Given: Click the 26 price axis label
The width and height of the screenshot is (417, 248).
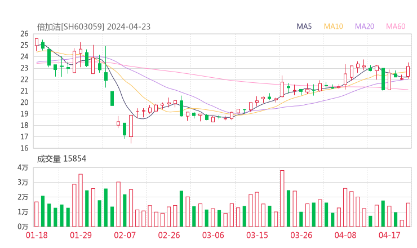Looking at the screenshot, I should coord(24,34).
